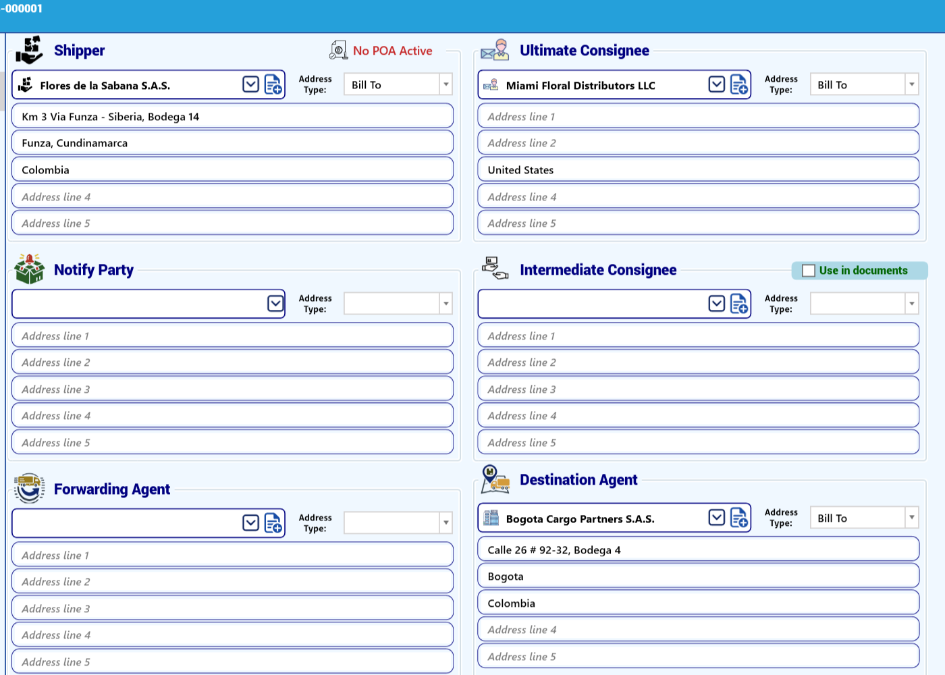Click building icon beside Bogota Cargo Partners

coord(491,518)
